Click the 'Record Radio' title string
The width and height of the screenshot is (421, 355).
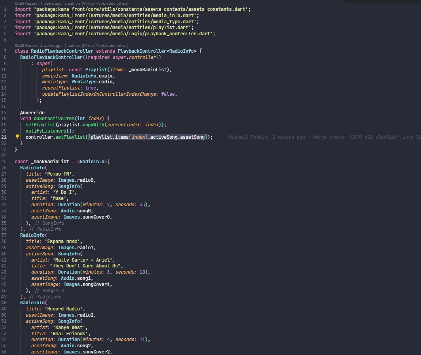(x=65, y=309)
